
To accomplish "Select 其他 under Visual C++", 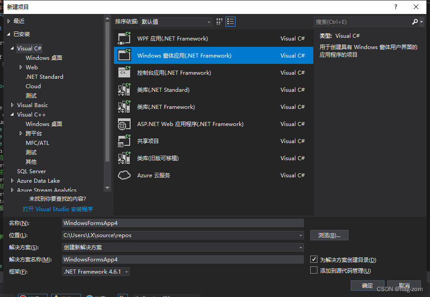I will (x=31, y=162).
